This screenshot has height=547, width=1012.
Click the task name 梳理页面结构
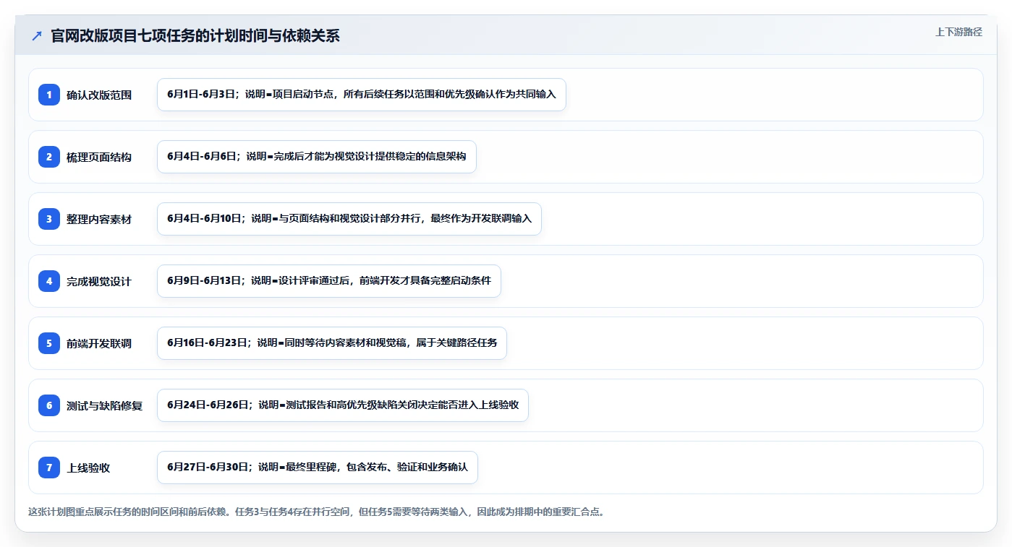(99, 157)
